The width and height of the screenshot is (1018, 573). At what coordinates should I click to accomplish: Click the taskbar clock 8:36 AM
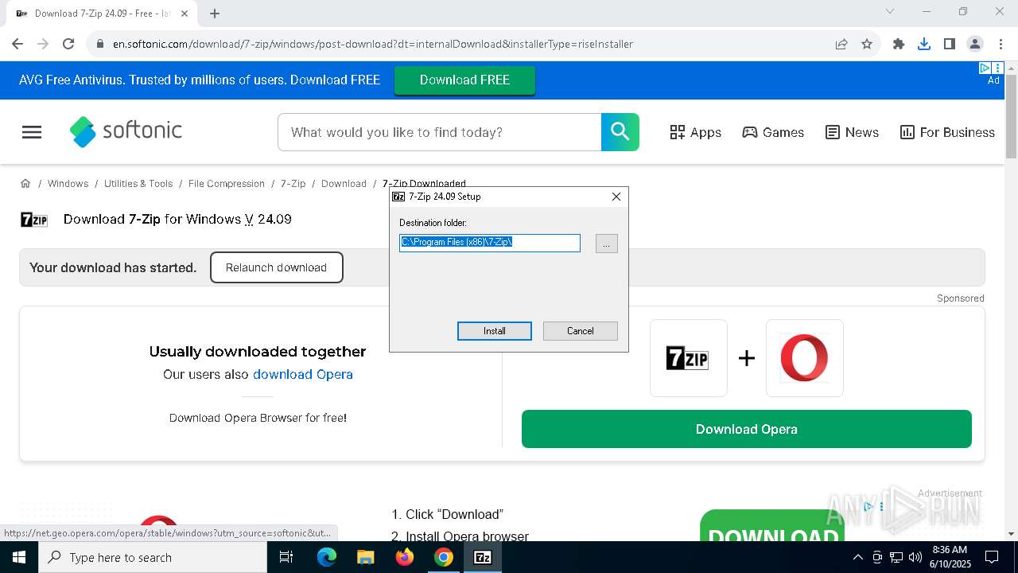click(949, 557)
